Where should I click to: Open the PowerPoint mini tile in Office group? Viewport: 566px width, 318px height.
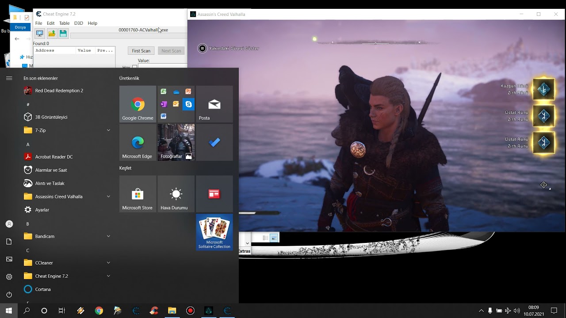click(x=188, y=91)
